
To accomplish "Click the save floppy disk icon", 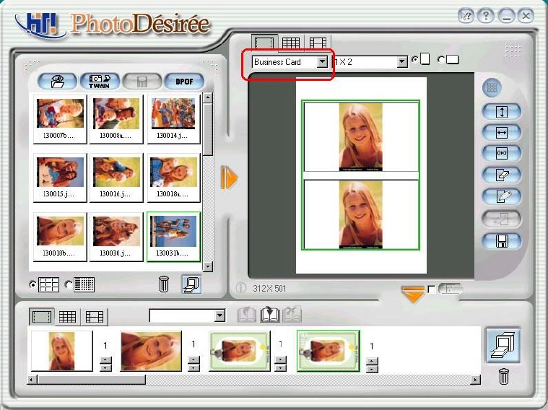I will (x=503, y=240).
